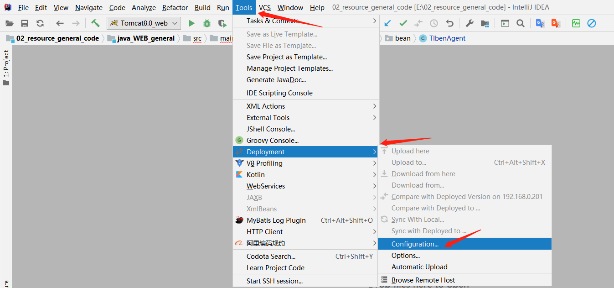Expand the Deployment submenu
This screenshot has width=614, height=288.
tap(306, 152)
